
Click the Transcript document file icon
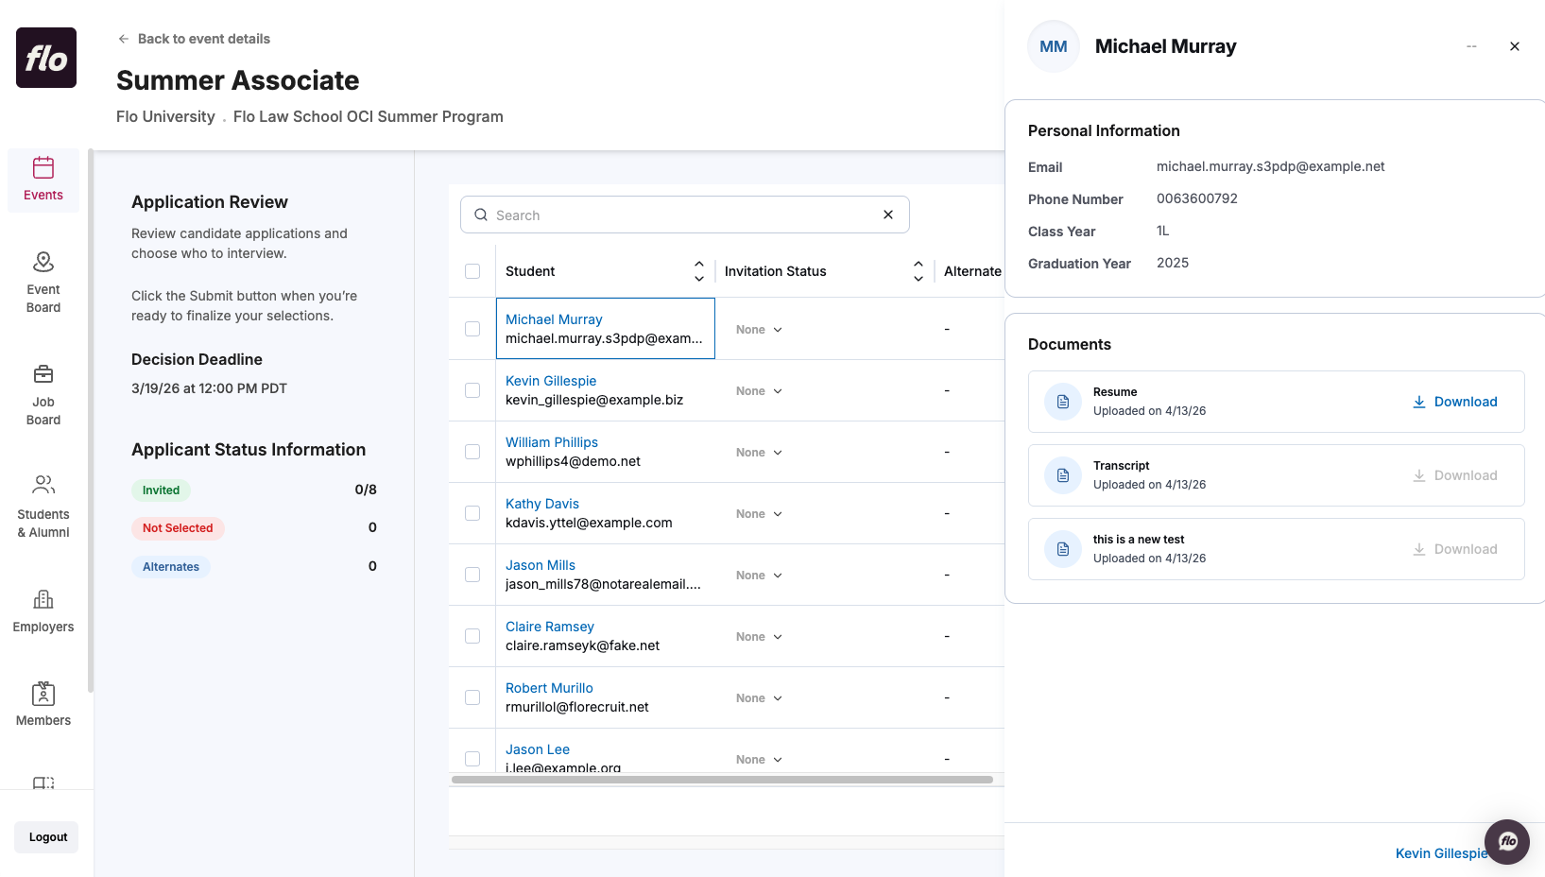pos(1063,475)
